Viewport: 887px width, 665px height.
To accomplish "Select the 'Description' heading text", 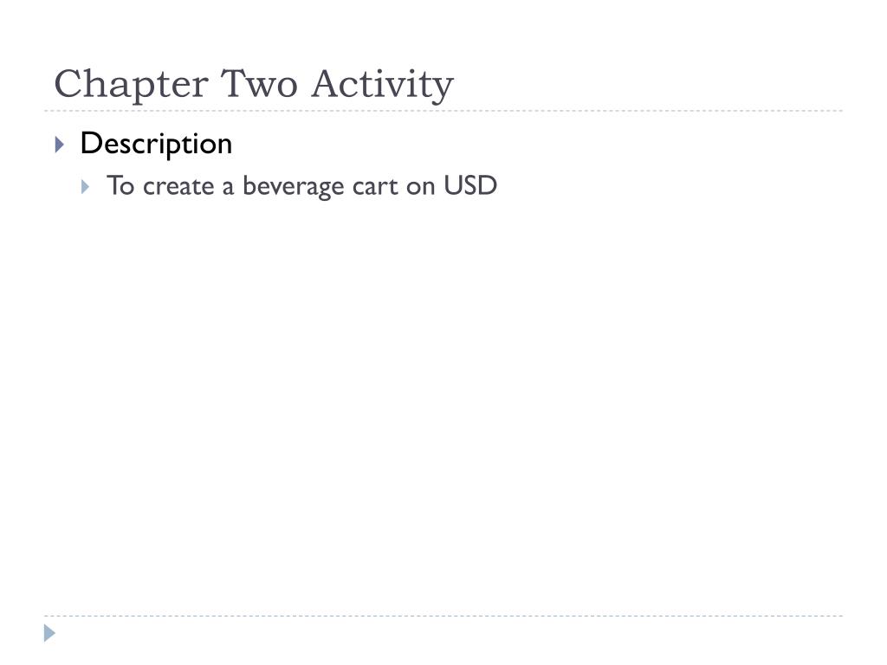I will 156,145.
